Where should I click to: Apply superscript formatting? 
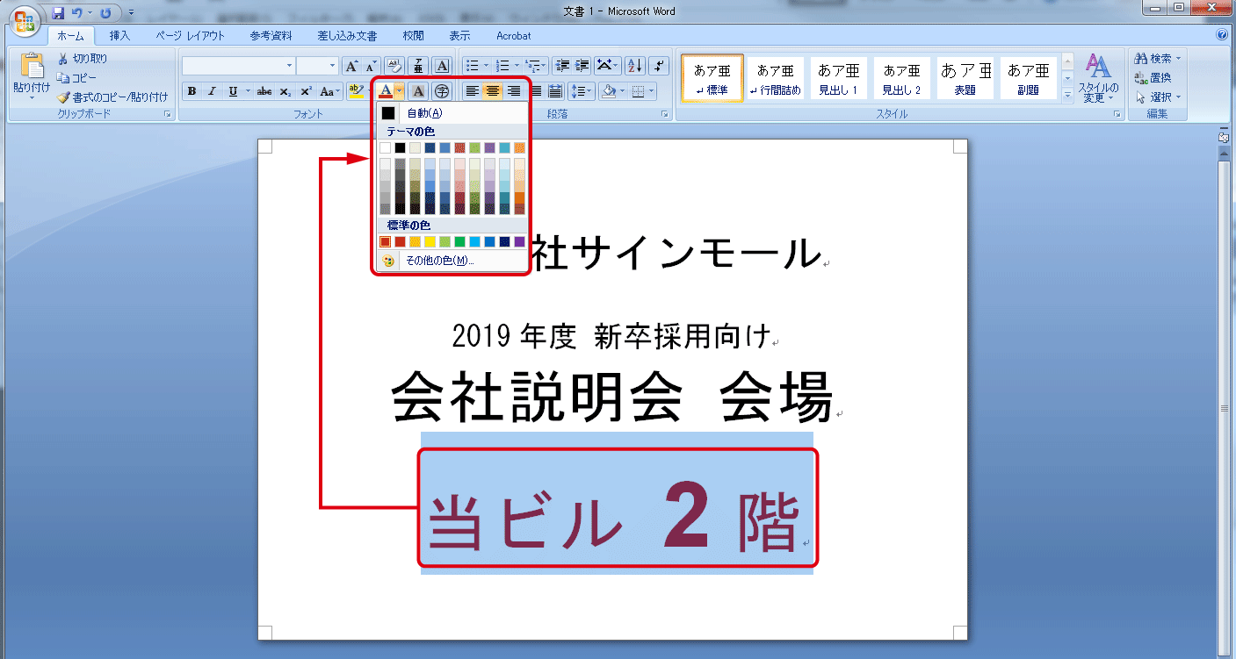coord(305,90)
